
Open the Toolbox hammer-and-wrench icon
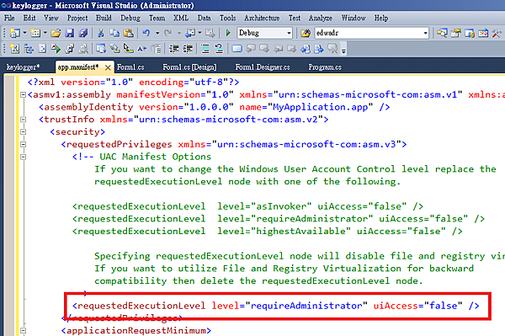497,33
